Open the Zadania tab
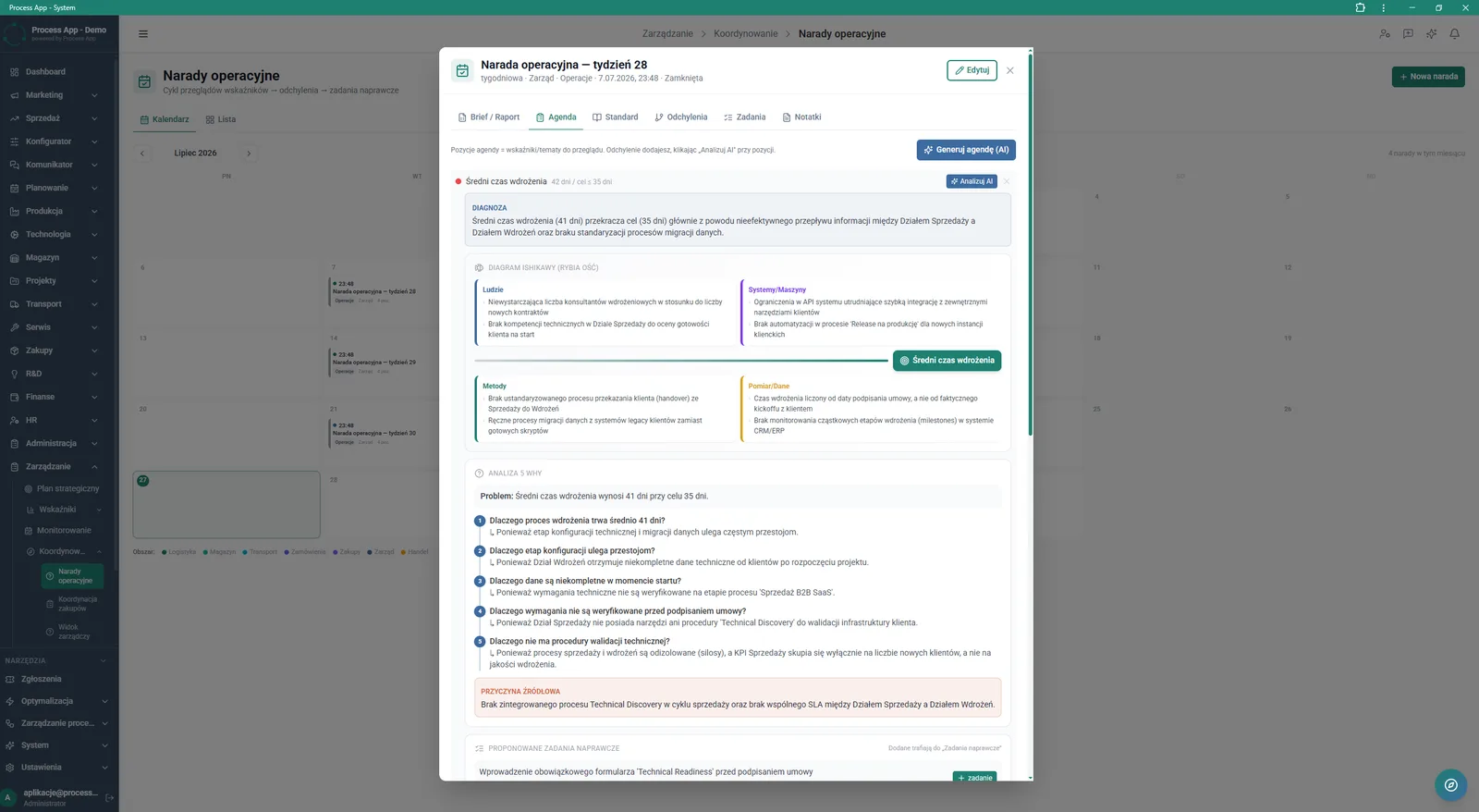 (x=745, y=117)
